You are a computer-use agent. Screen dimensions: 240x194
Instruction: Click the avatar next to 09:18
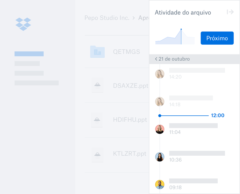click(x=160, y=184)
